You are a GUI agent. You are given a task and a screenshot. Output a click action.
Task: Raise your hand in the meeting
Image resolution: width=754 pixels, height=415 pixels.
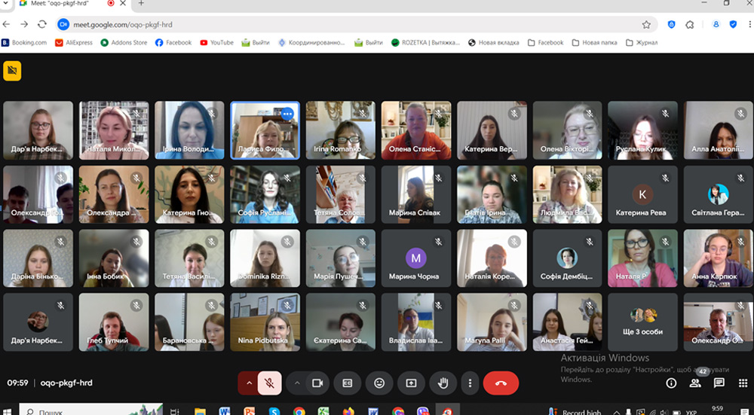click(443, 383)
